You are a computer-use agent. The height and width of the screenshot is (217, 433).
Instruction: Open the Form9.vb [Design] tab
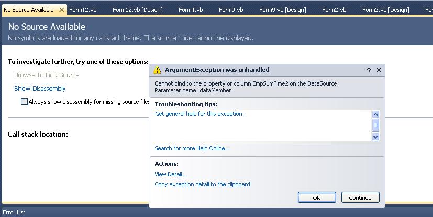pyautogui.click(x=282, y=10)
